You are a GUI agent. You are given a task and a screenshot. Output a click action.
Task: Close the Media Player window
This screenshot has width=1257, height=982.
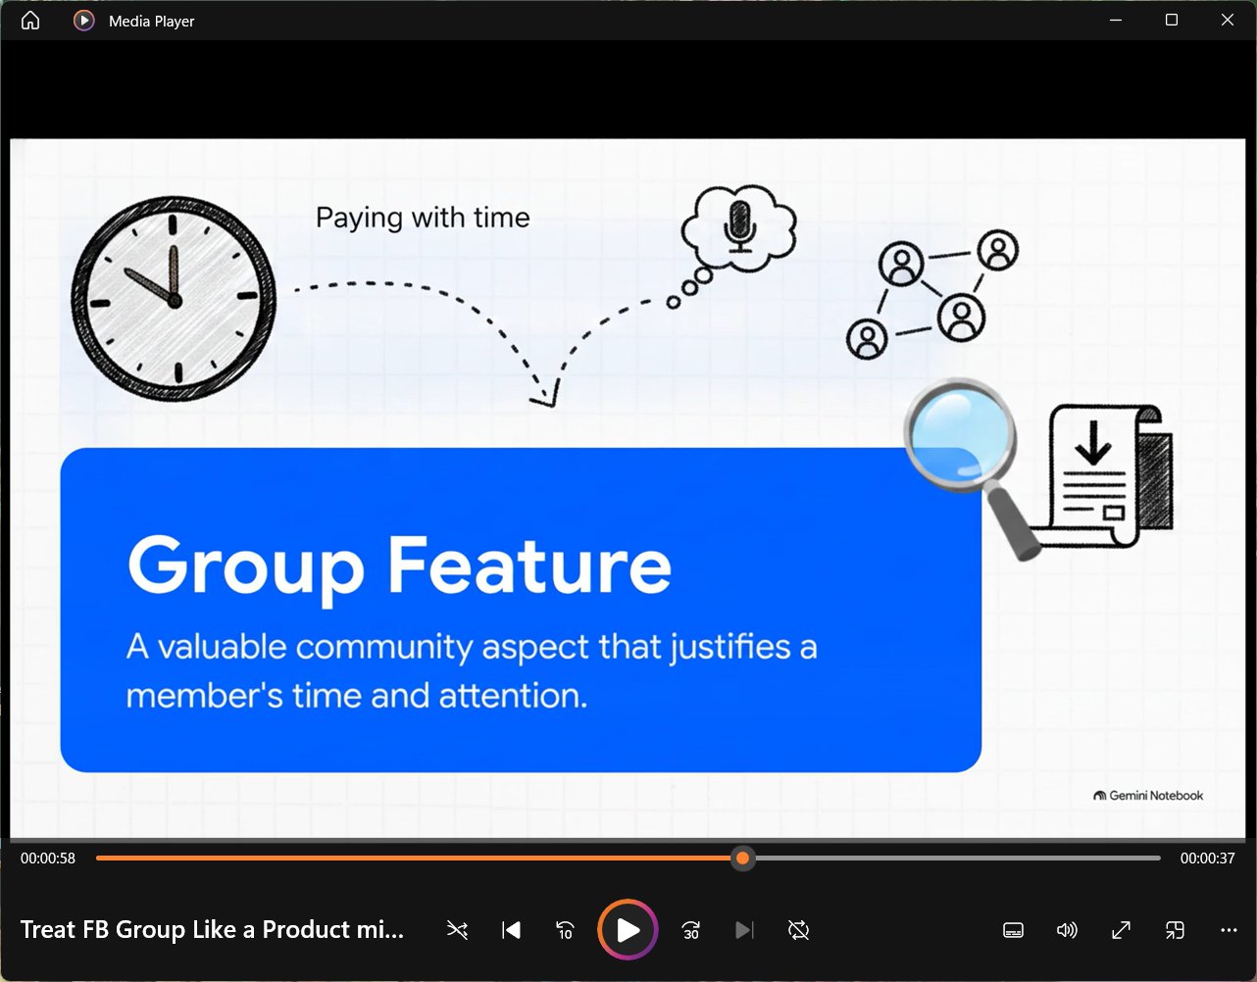[1228, 21]
